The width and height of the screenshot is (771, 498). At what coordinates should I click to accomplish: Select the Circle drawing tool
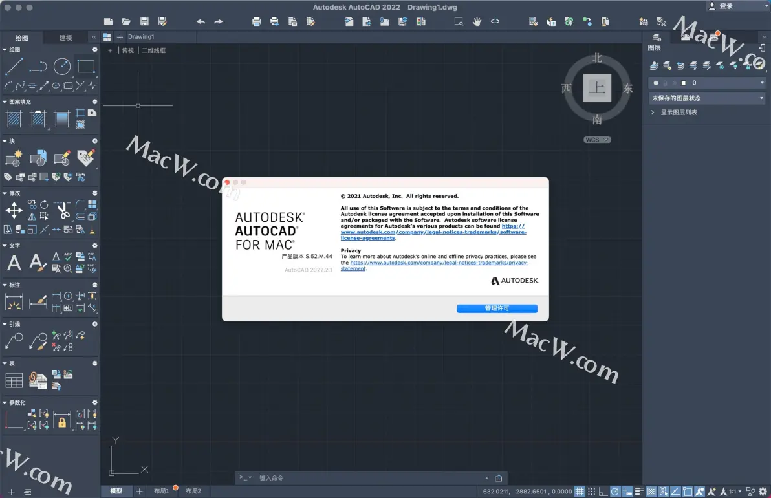[62, 67]
